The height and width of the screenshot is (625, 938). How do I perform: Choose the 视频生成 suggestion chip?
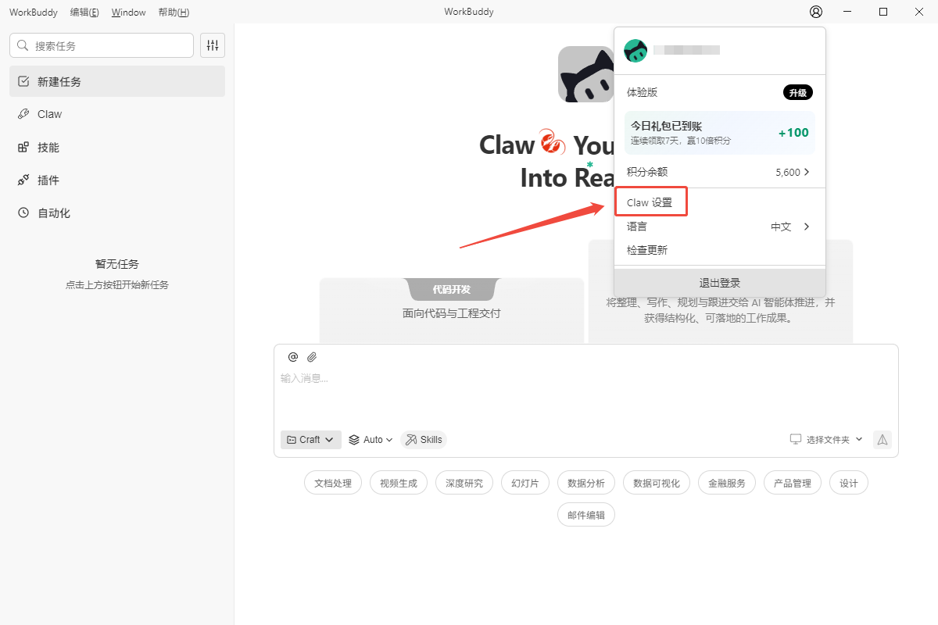click(399, 483)
